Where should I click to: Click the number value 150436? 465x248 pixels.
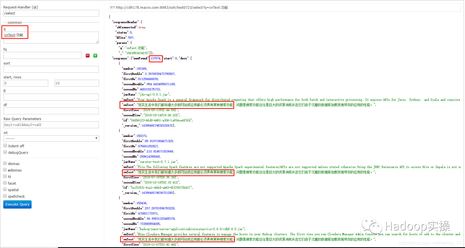point(141,203)
